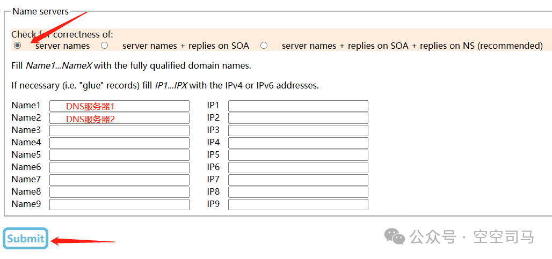Image resolution: width=552 pixels, height=259 pixels.
Task: Click the "IP9" label
Action: (213, 204)
